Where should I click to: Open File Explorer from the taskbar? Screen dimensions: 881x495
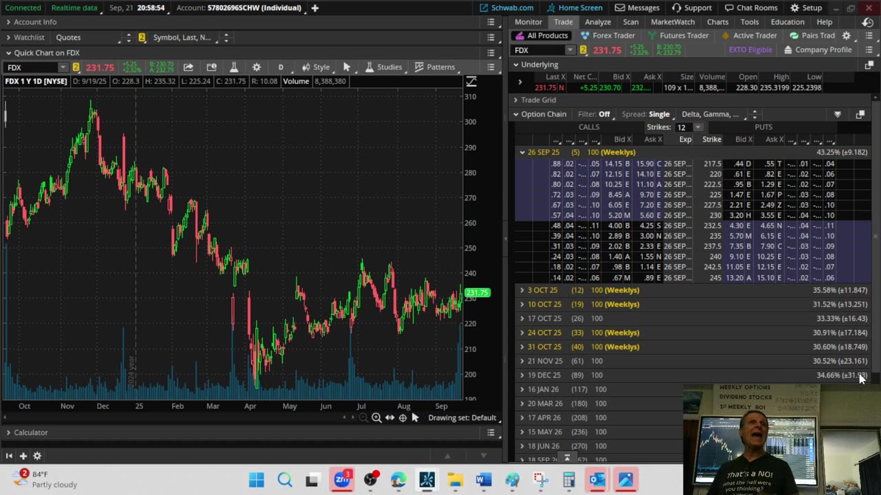point(455,479)
